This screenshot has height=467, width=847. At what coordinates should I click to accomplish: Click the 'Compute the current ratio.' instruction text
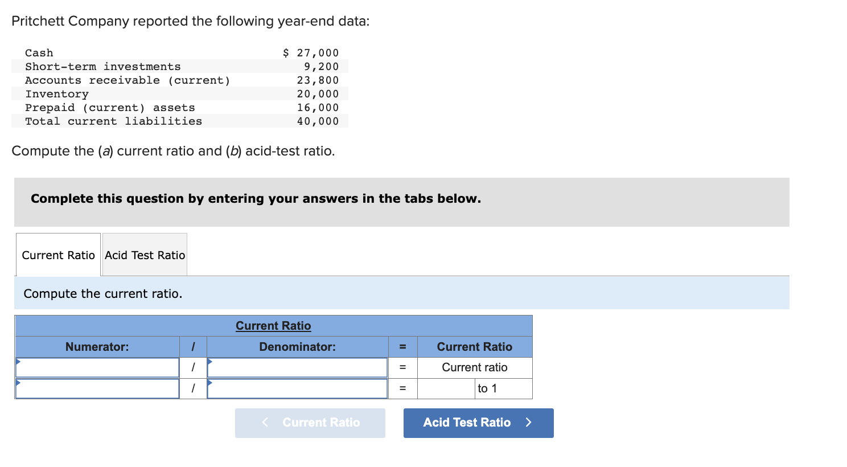[103, 294]
